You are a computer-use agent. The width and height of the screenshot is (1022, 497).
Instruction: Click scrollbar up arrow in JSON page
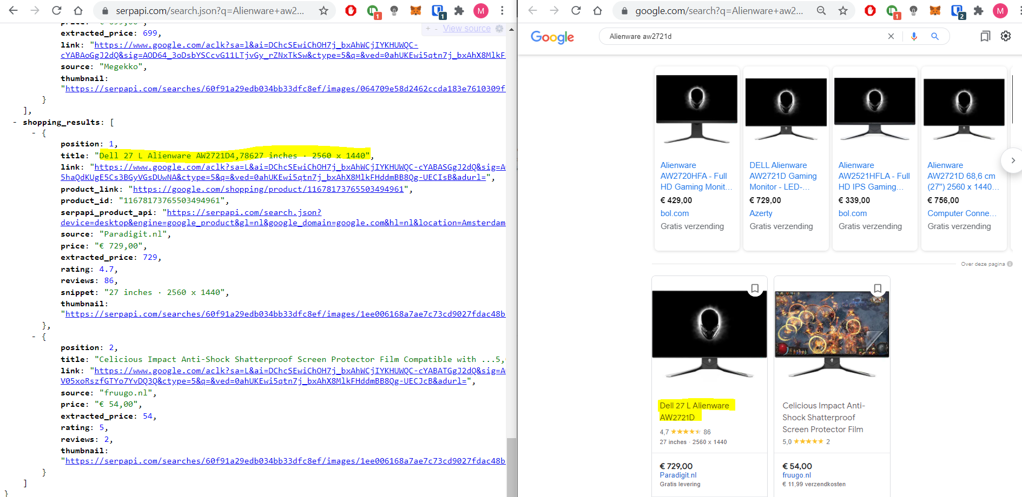(511, 29)
